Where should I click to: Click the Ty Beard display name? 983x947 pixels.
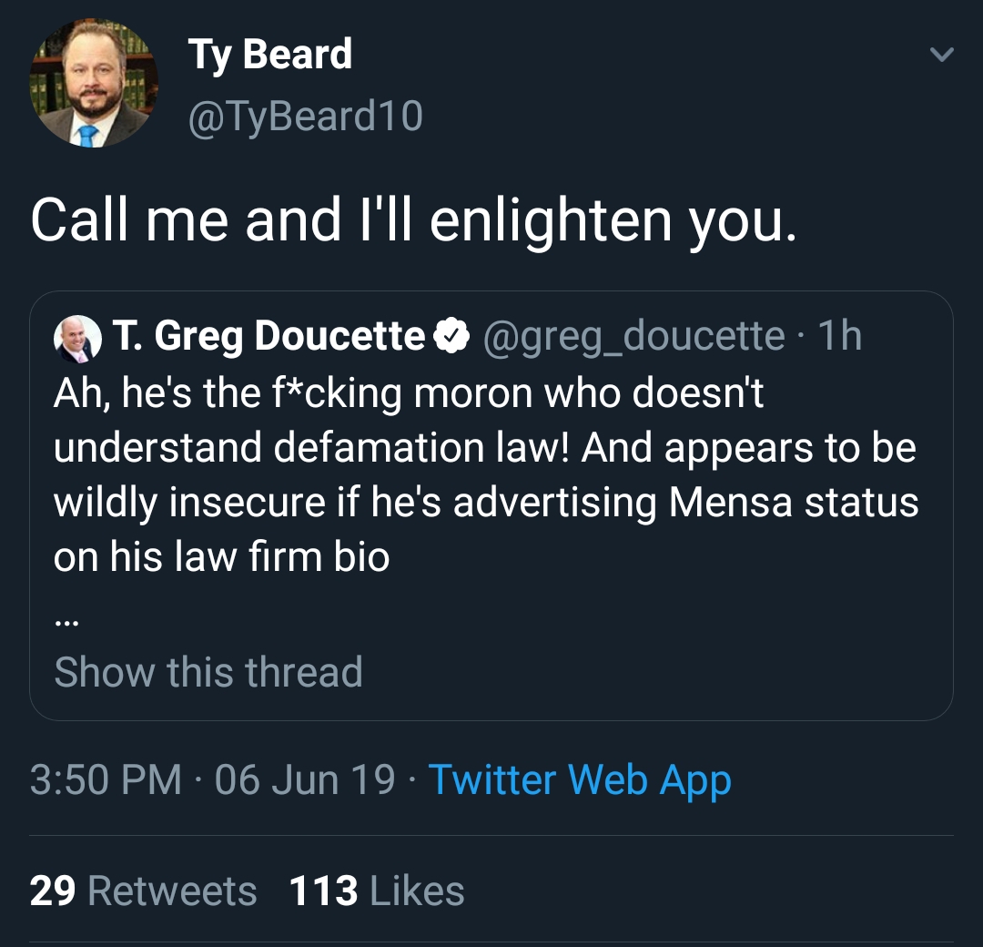point(270,55)
